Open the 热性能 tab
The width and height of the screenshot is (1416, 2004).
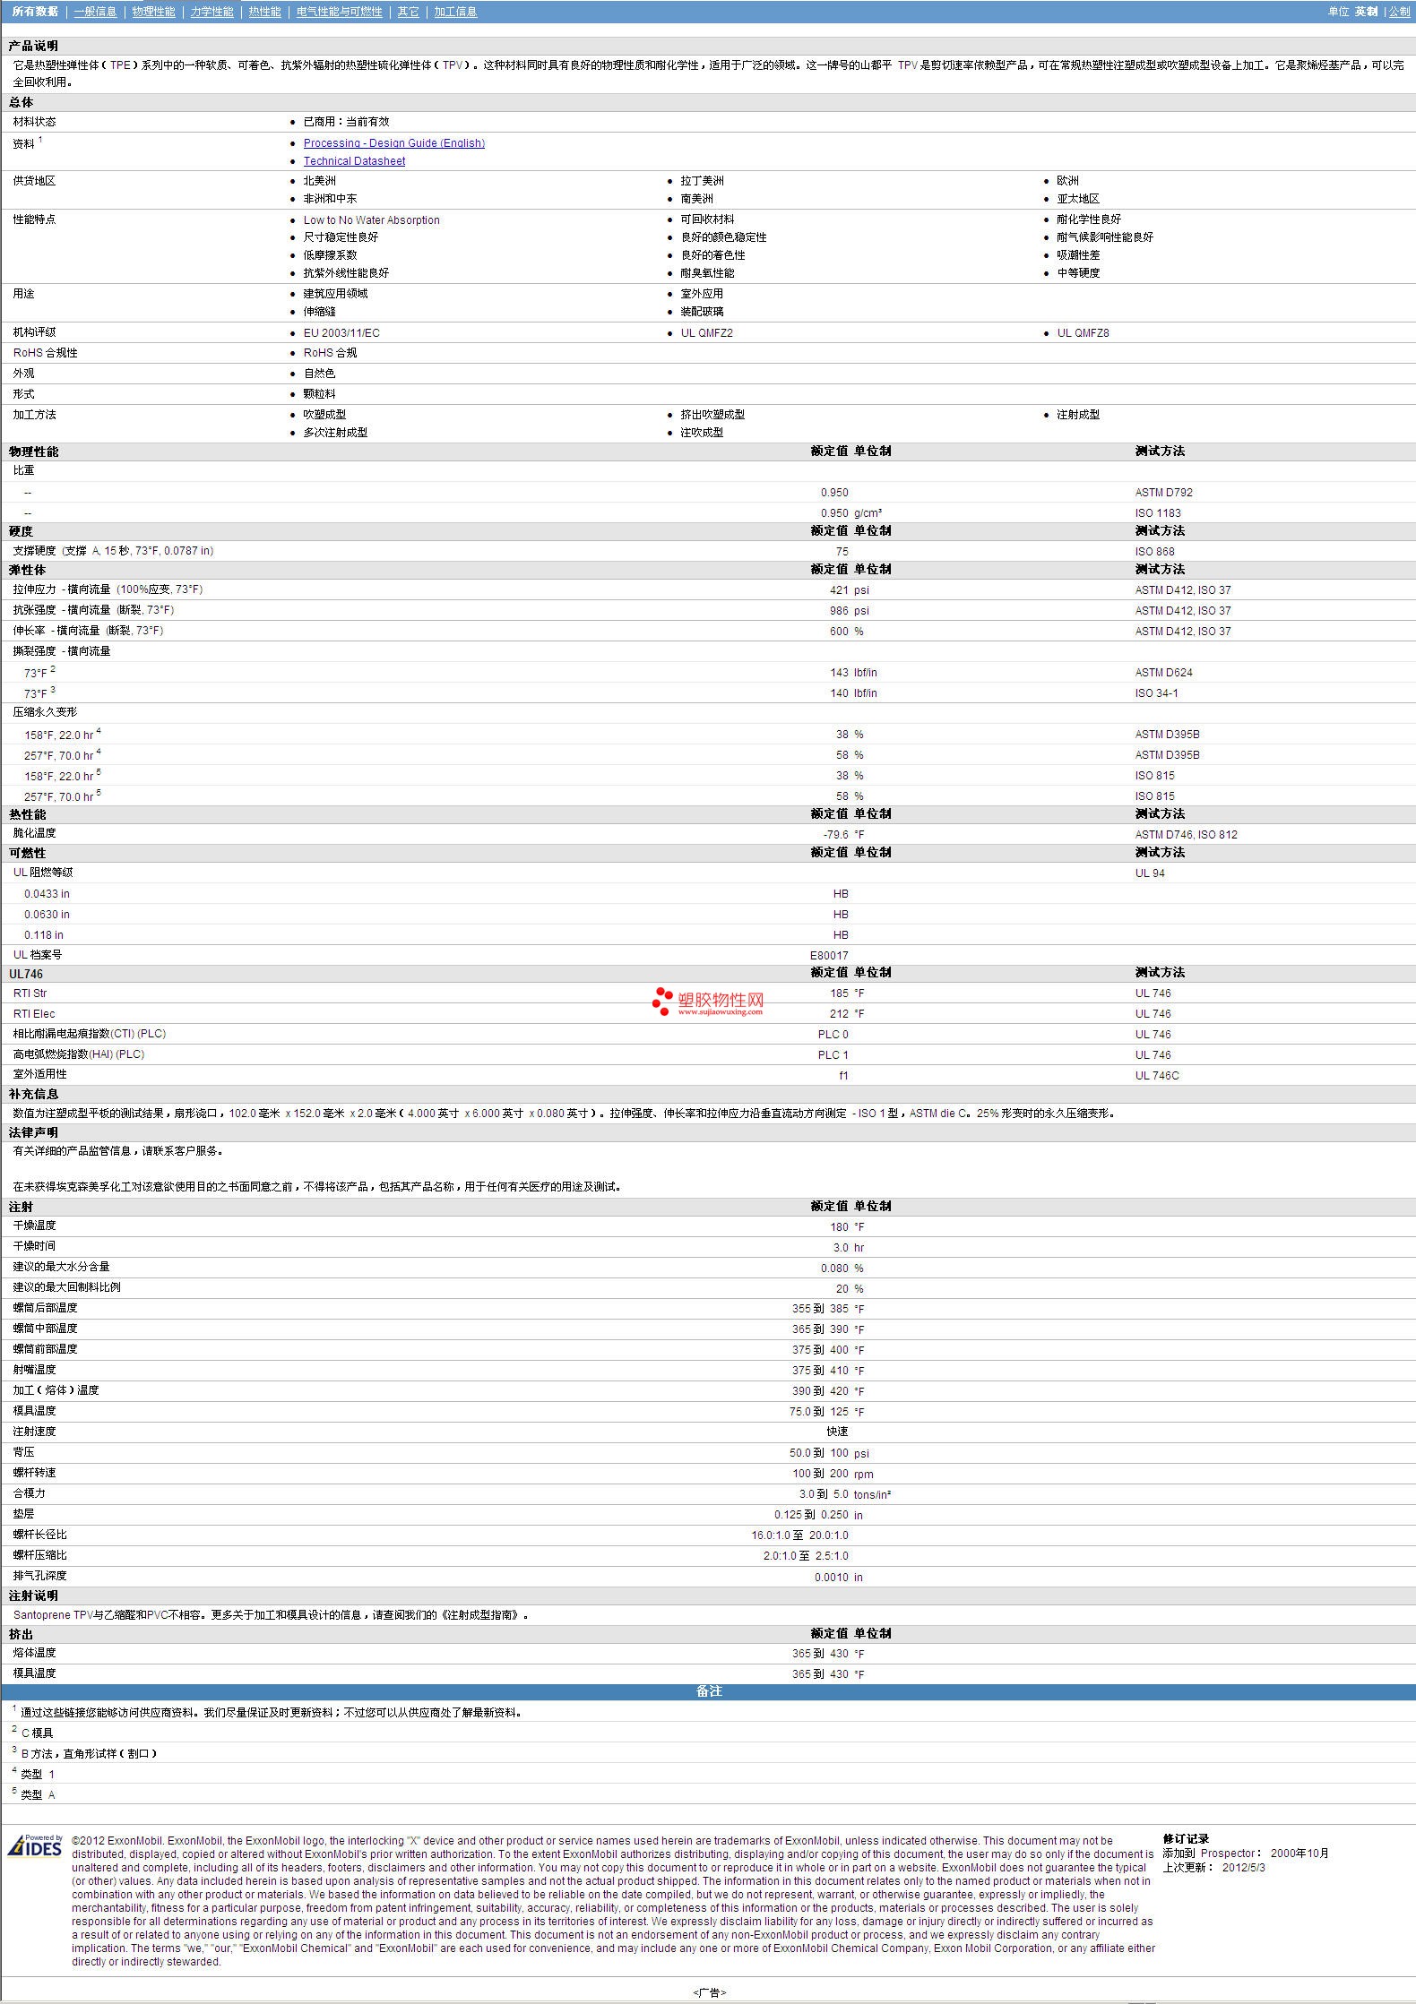coord(264,12)
